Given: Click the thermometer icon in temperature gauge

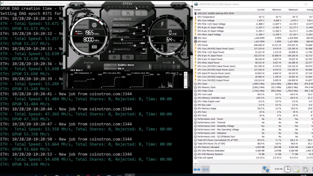Looking at the screenshot, I should coord(162,47).
